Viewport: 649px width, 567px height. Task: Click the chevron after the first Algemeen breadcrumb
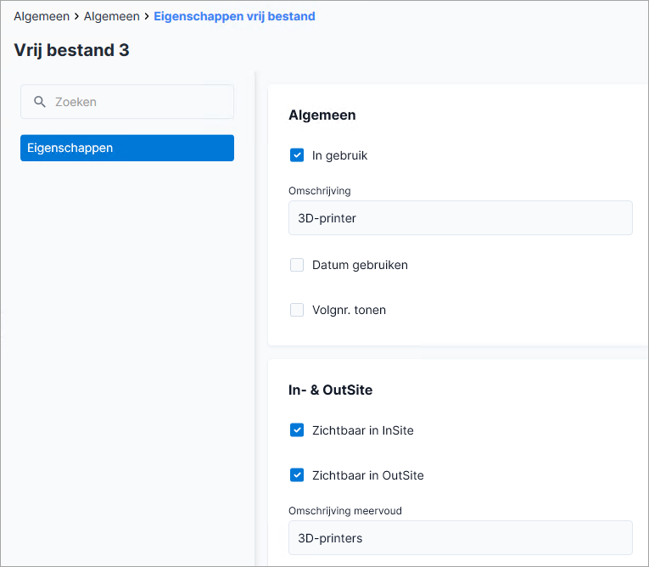[x=76, y=16]
